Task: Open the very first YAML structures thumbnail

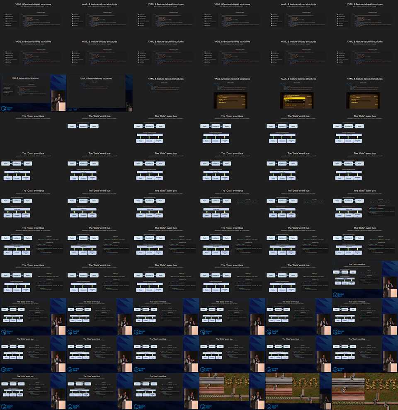Action: point(33,19)
